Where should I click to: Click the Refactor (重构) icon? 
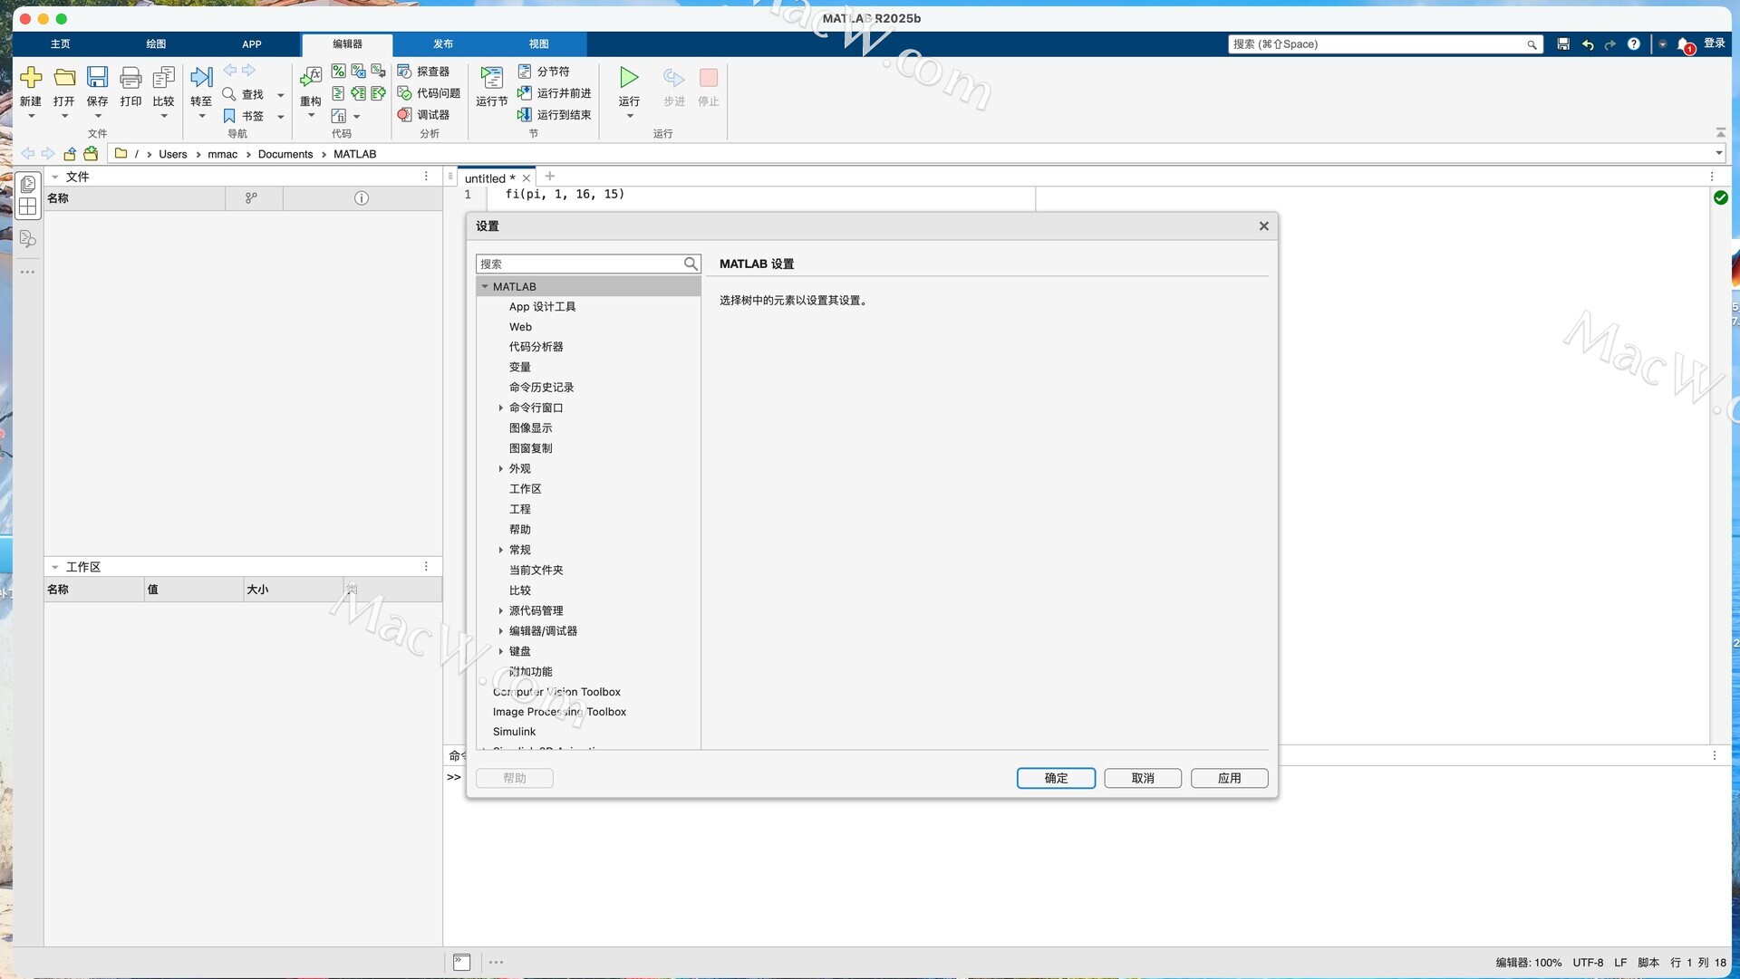click(x=311, y=78)
